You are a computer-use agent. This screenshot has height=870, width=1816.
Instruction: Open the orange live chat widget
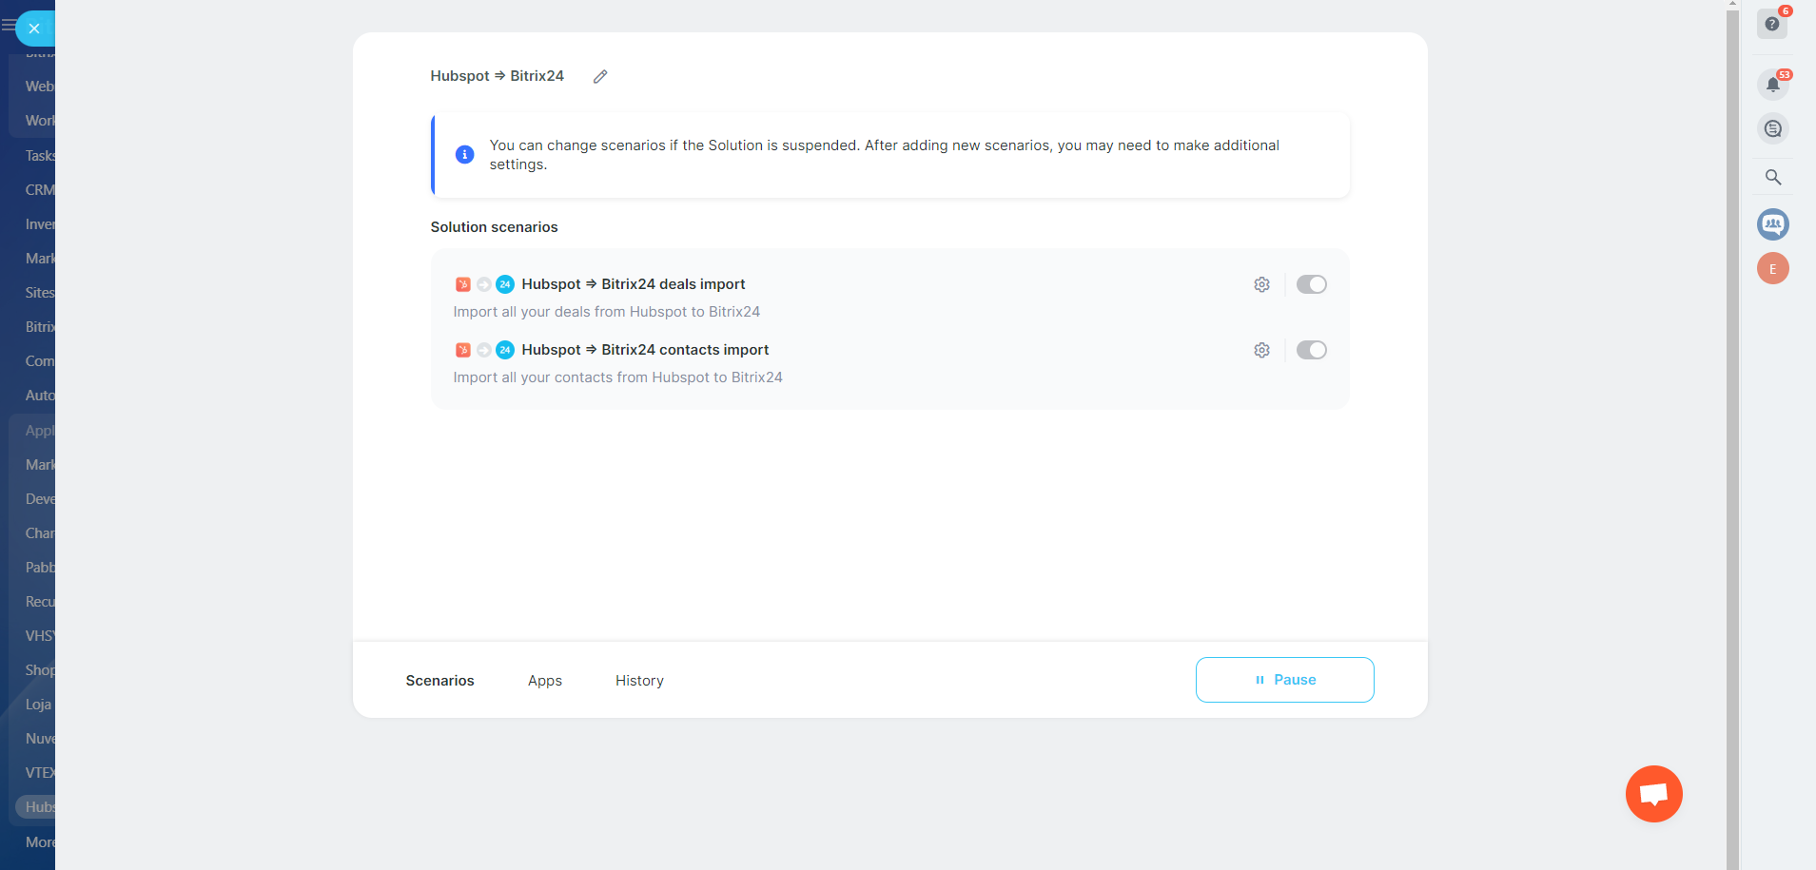click(1653, 794)
